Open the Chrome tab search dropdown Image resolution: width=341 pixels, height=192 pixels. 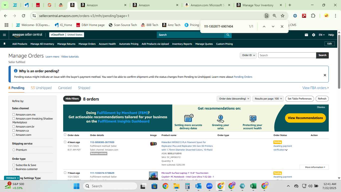[x=5, y=5]
